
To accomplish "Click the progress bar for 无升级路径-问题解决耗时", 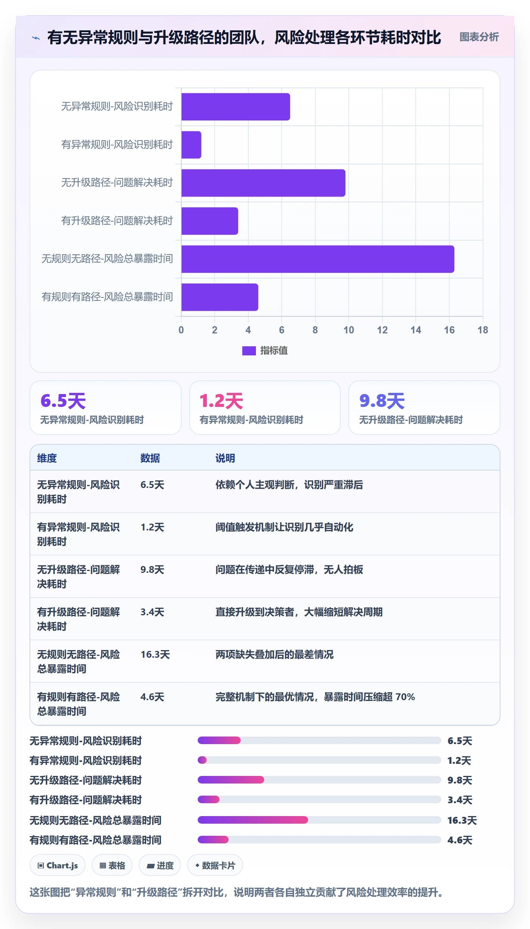I will (x=320, y=780).
